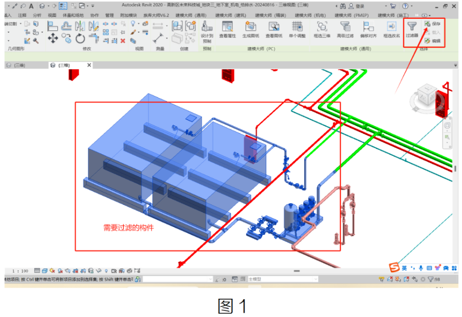
Task: Click the 设计到预制 fabrication button
Action: pos(207,32)
